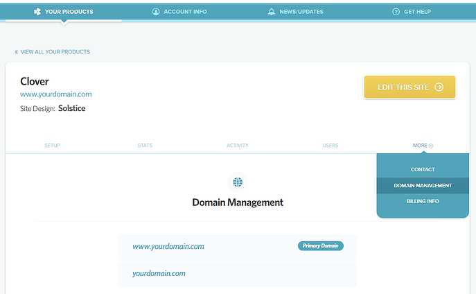Viewport: 476px width, 294px height.
Task: Select the yourdomain.com domain row
Action: click(x=238, y=274)
